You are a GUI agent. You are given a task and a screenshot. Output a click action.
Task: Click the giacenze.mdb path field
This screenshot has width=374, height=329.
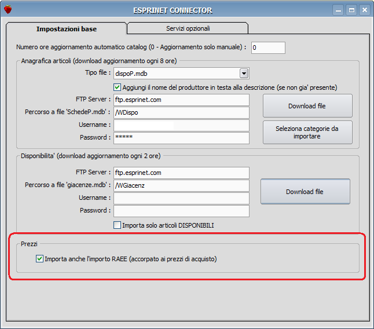pos(181,185)
